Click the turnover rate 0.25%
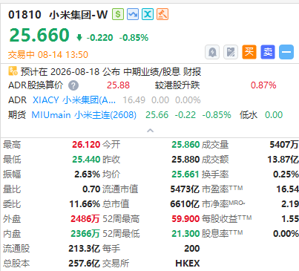 pos(286,174)
